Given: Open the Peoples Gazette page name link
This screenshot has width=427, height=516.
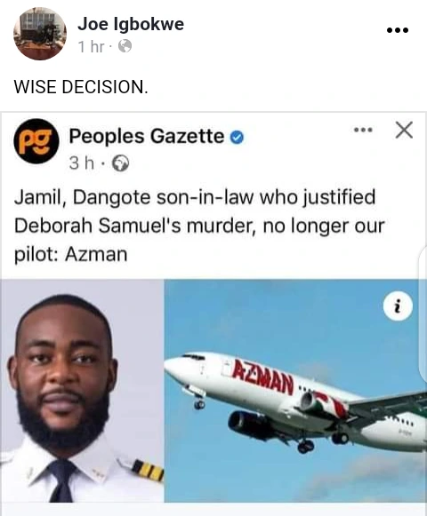Looking at the screenshot, I should point(147,136).
